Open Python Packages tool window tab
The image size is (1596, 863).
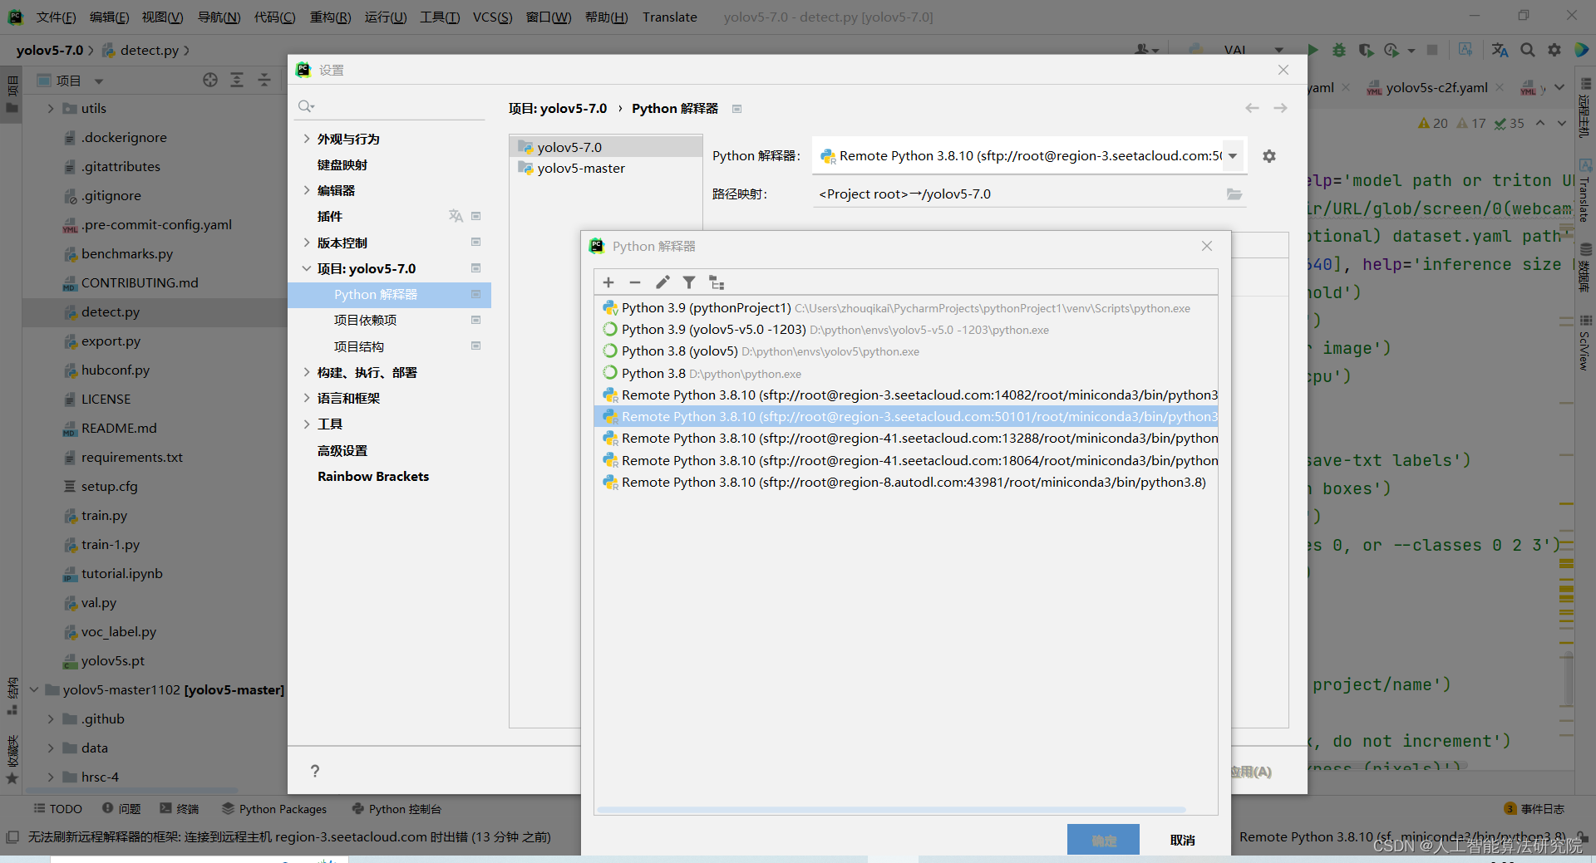(274, 809)
